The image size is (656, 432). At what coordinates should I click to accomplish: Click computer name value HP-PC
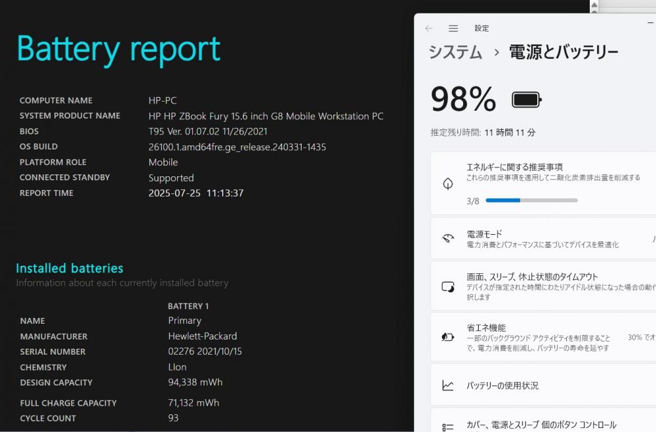coord(162,101)
